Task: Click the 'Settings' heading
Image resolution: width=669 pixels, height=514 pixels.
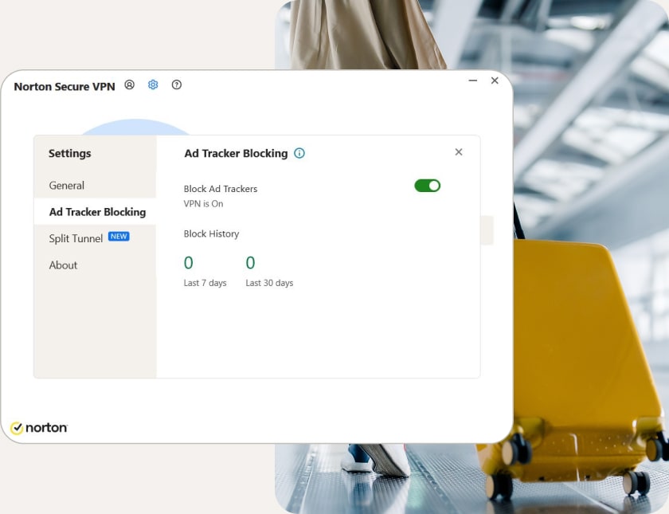Action: 69,153
